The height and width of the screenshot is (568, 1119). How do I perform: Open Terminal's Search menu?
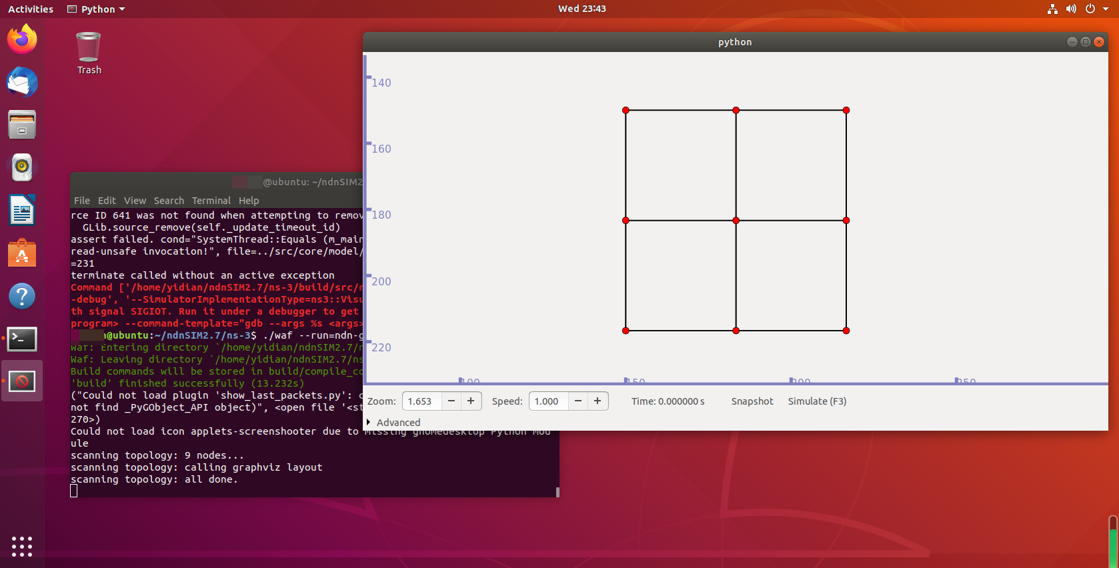click(169, 201)
